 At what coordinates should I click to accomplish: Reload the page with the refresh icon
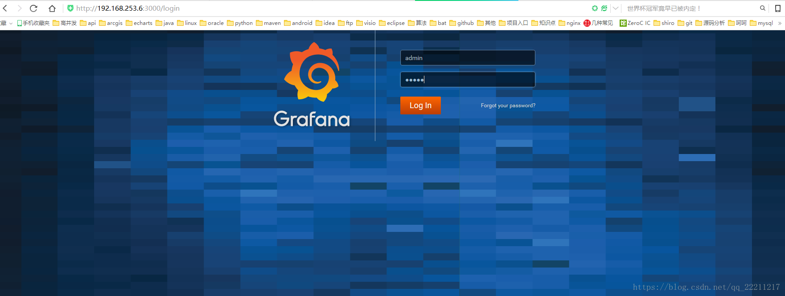[33, 8]
